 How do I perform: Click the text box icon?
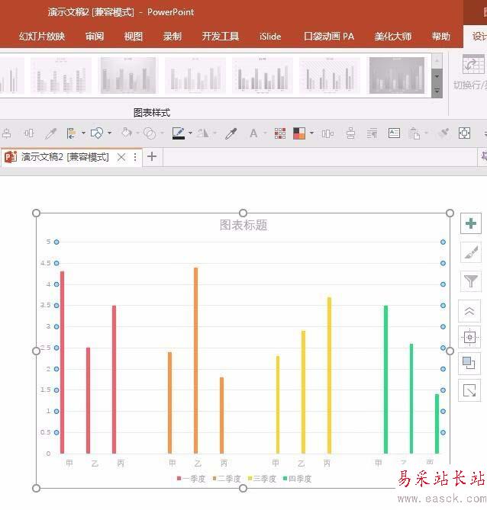pos(394,133)
